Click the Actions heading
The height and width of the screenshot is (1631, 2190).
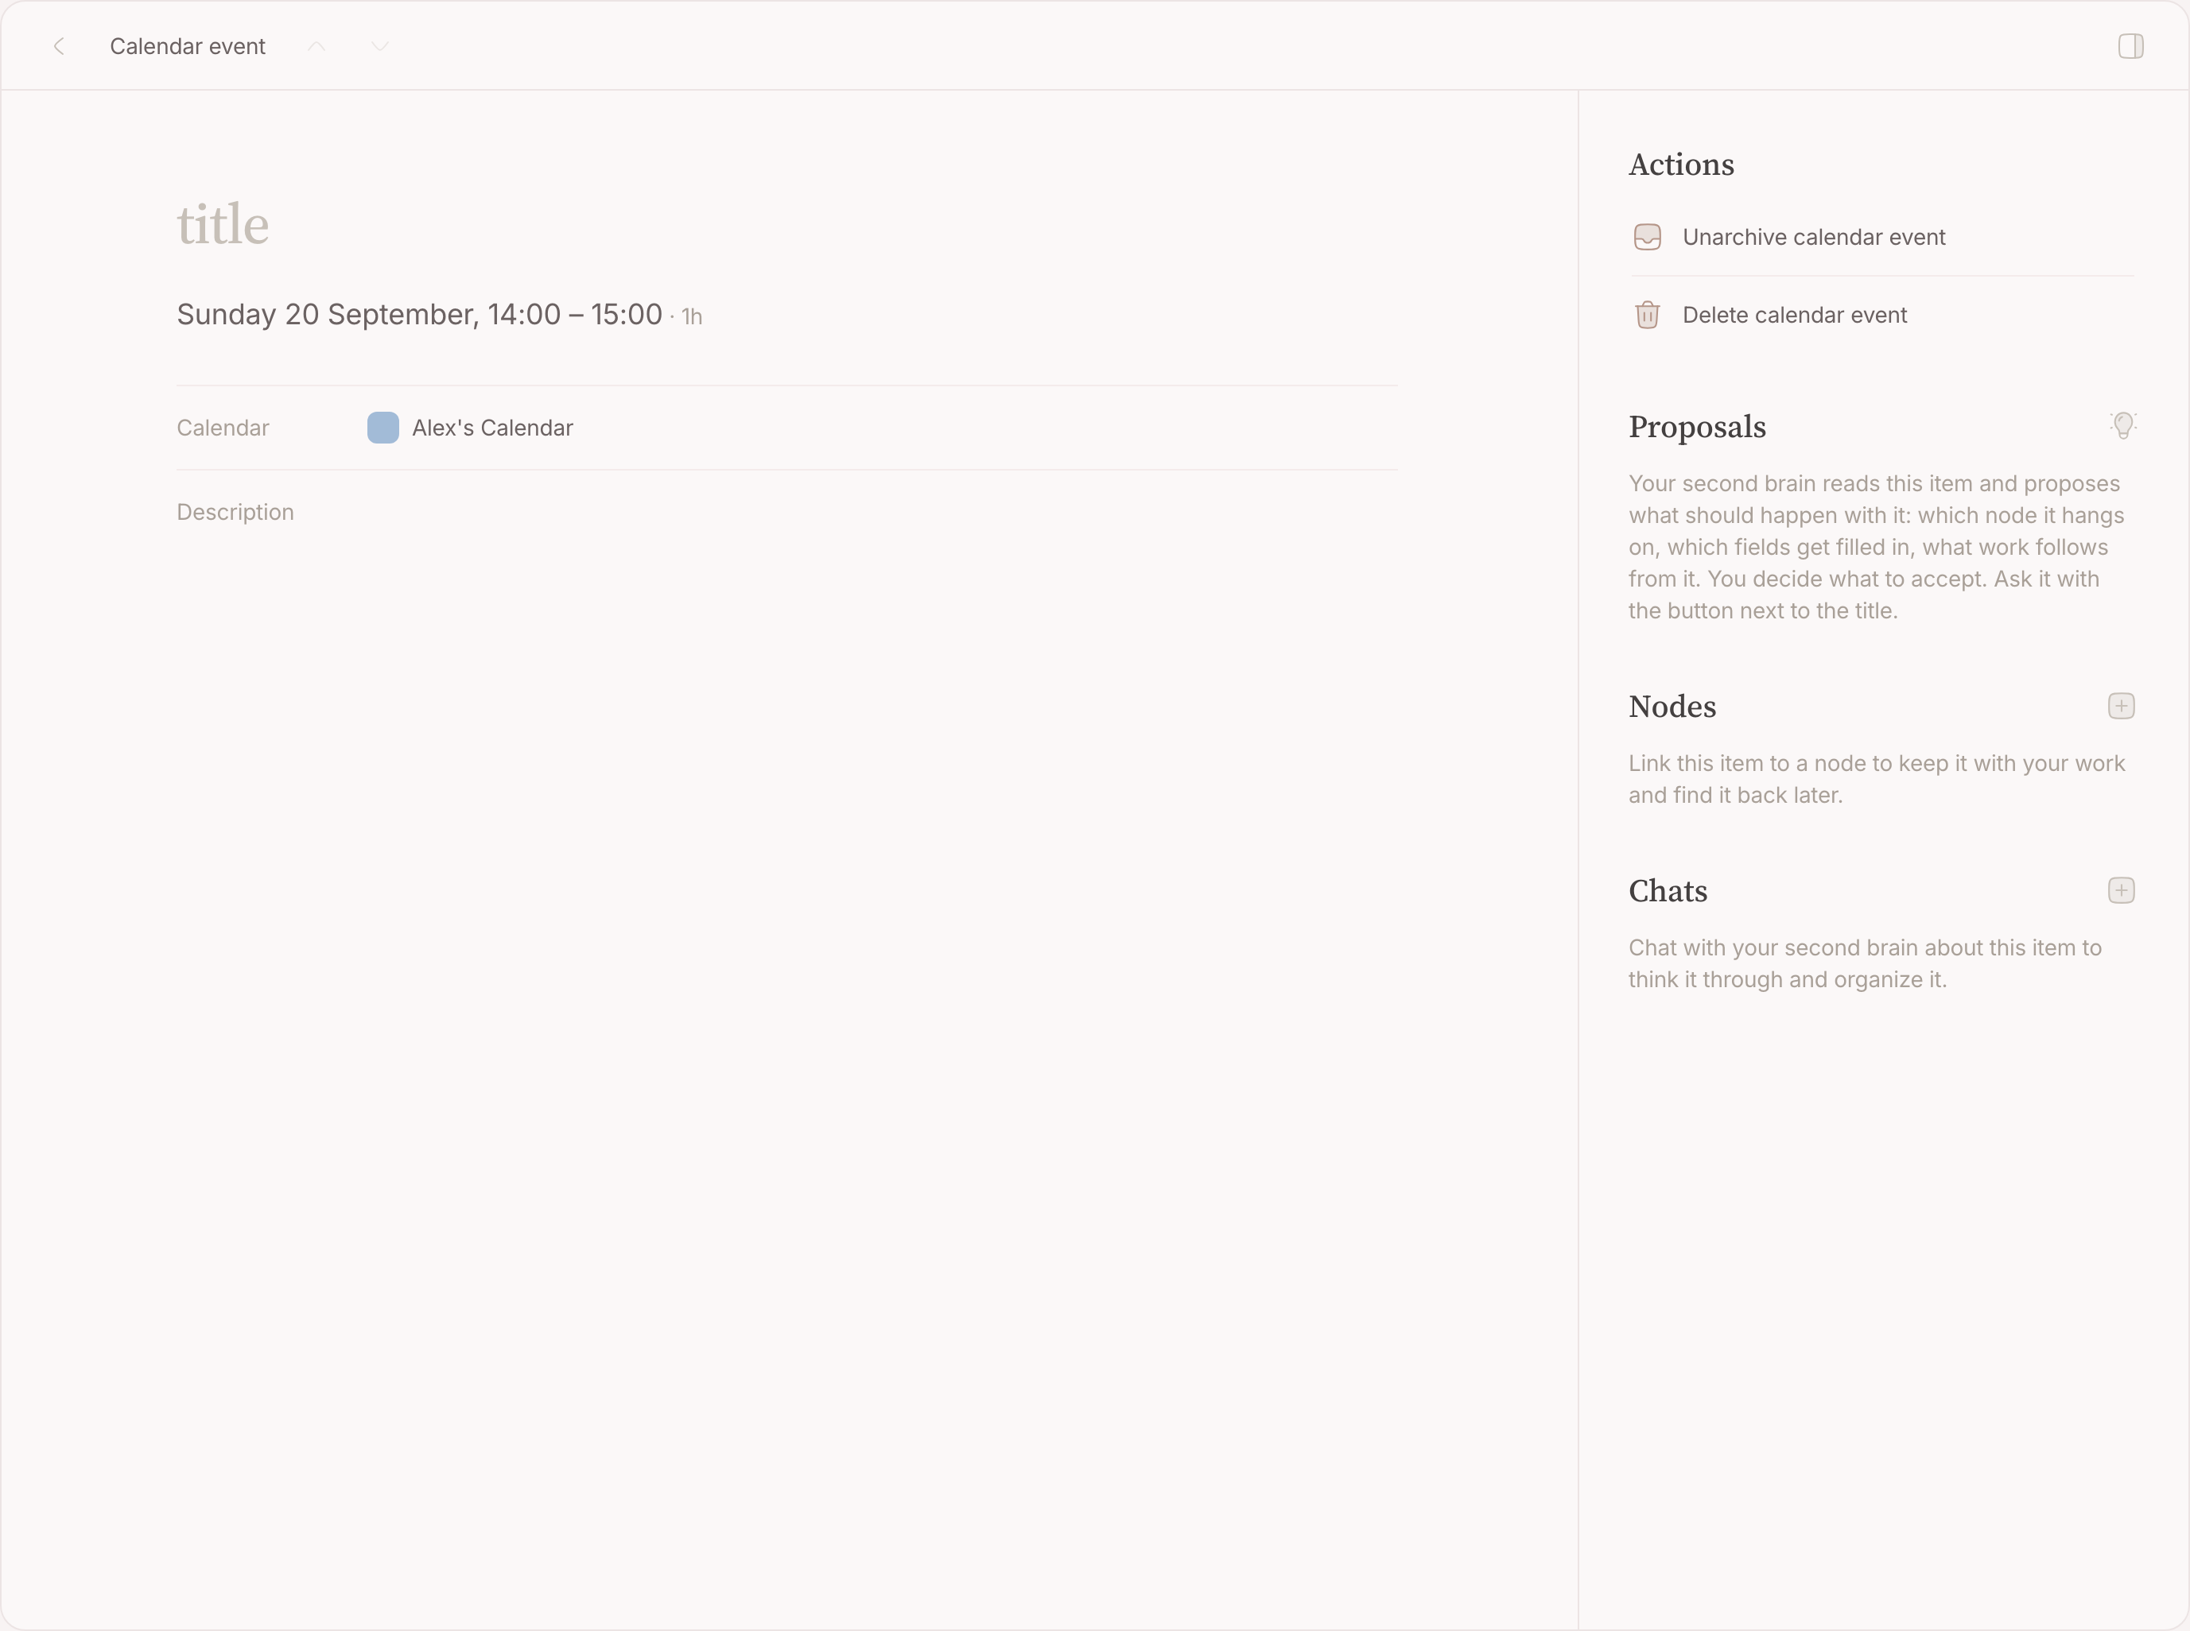point(1681,164)
